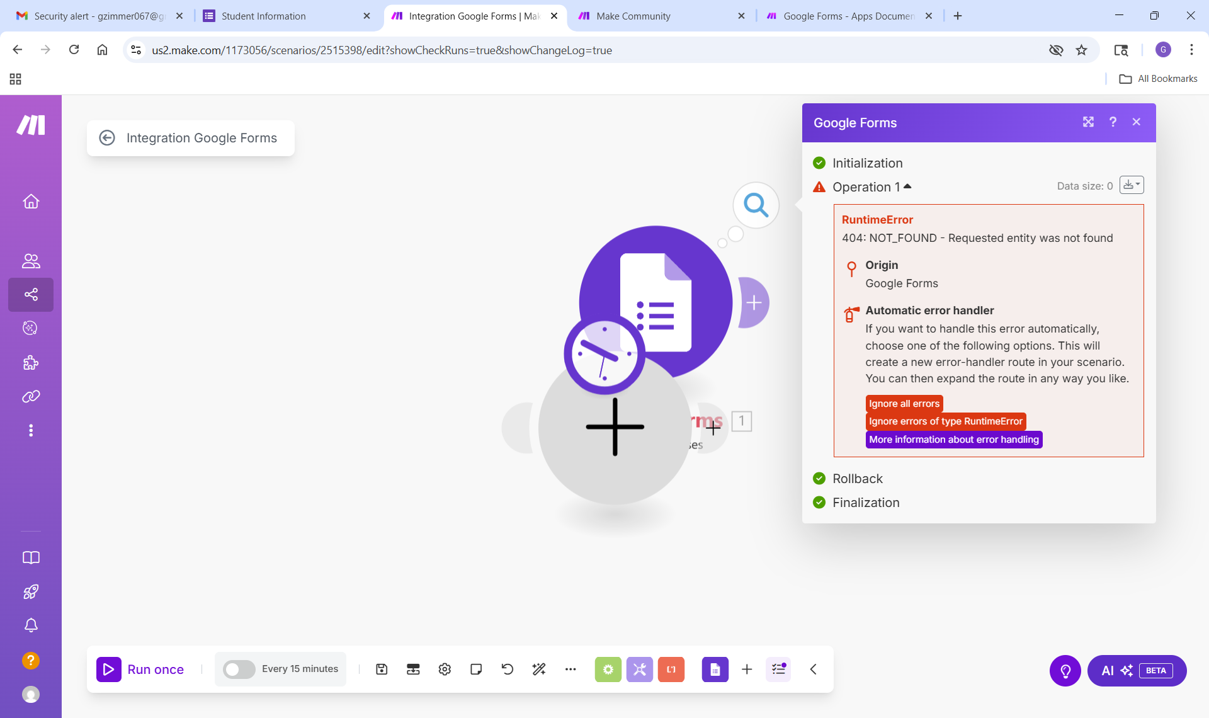Open the Notifications bell icon
The image size is (1209, 718).
(x=31, y=625)
